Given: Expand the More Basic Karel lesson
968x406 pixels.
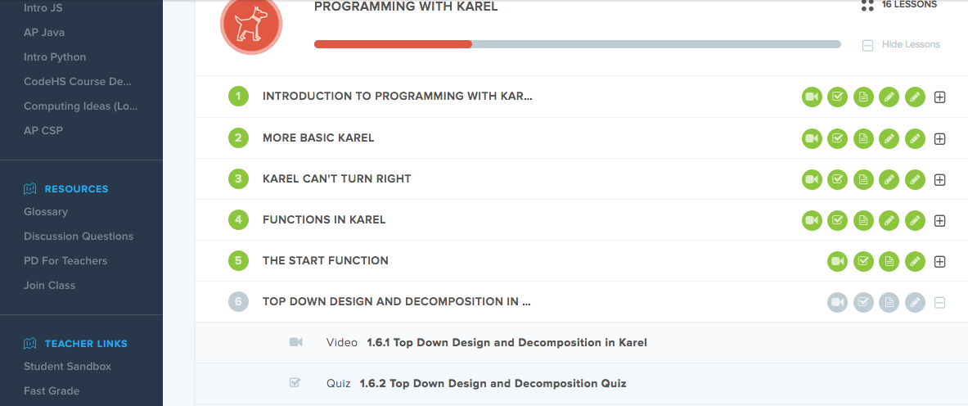Looking at the screenshot, I should [x=940, y=138].
